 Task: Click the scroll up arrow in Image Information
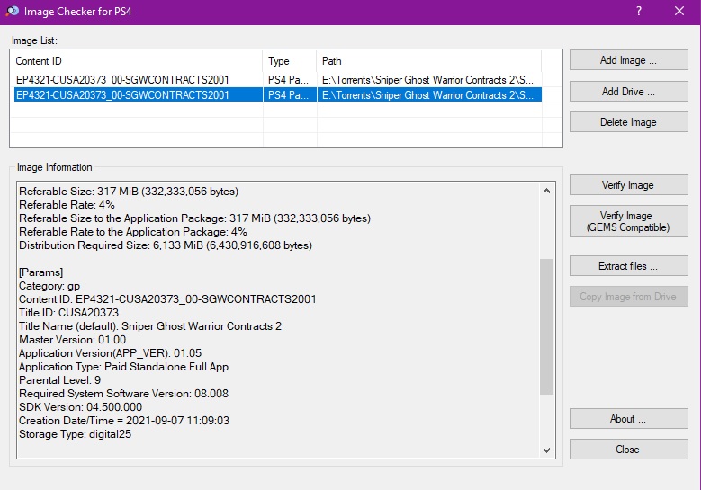[546, 191]
